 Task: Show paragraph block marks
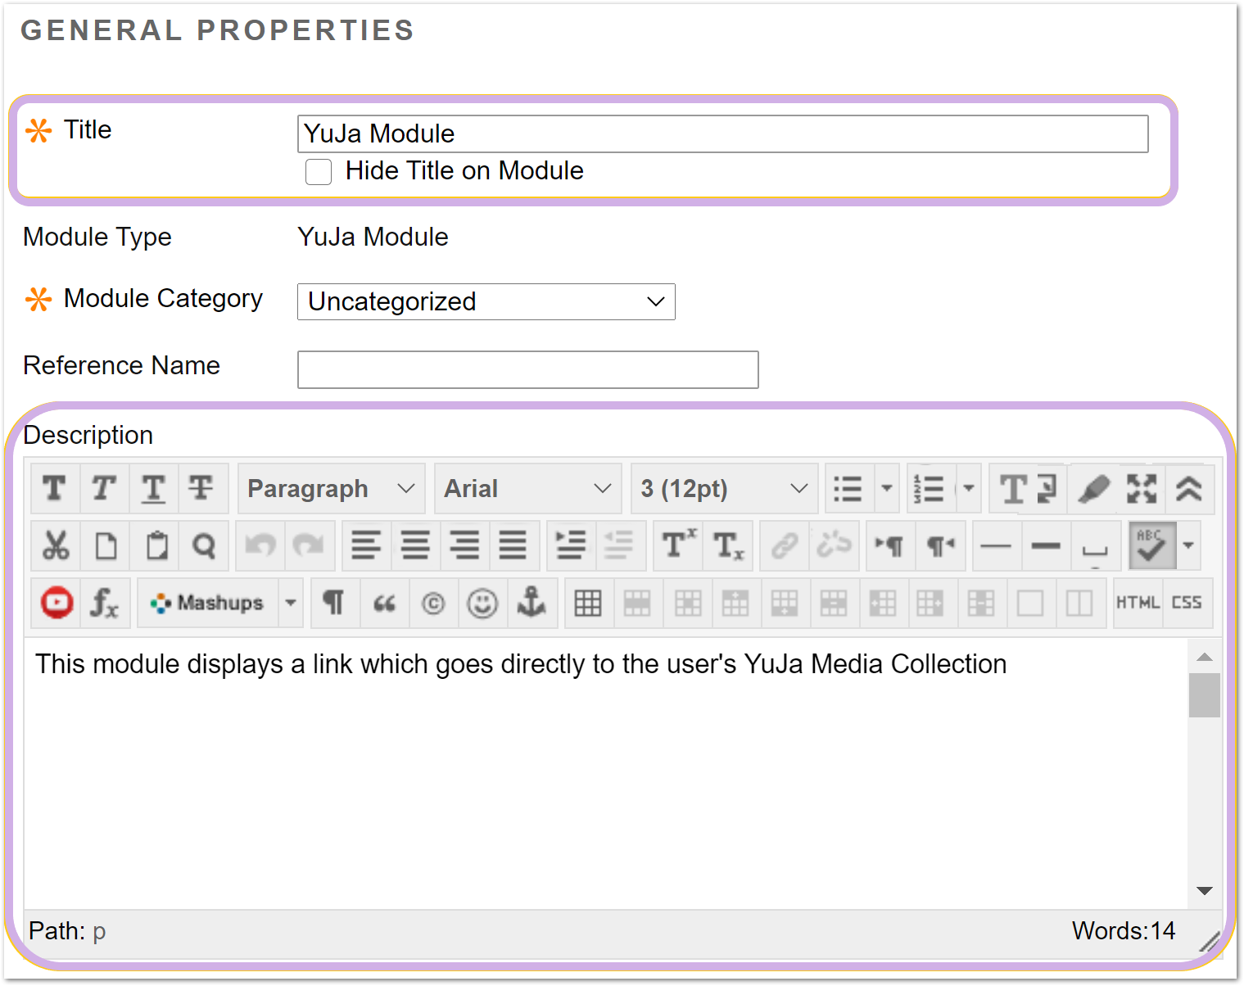[334, 603]
